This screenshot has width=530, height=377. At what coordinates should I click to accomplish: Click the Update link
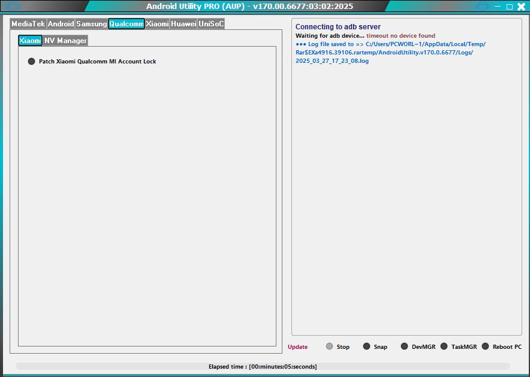pos(298,346)
